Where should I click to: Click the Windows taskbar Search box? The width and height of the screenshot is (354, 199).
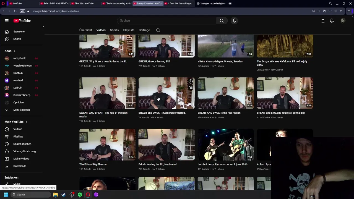31,195
